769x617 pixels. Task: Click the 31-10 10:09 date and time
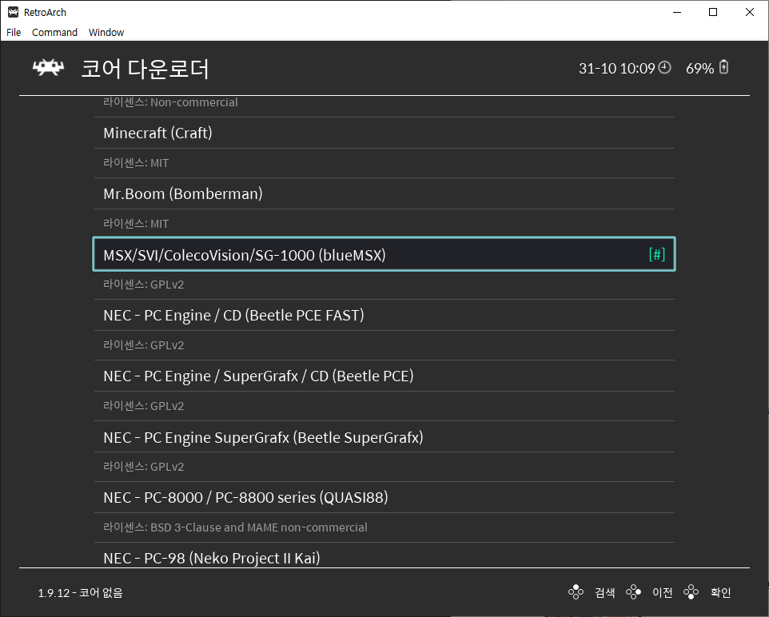pos(616,68)
